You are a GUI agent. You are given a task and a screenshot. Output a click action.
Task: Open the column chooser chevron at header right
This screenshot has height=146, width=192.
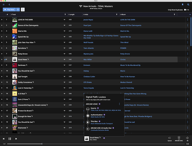point(190,15)
